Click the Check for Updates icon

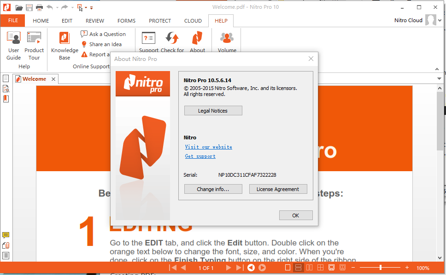point(172,42)
